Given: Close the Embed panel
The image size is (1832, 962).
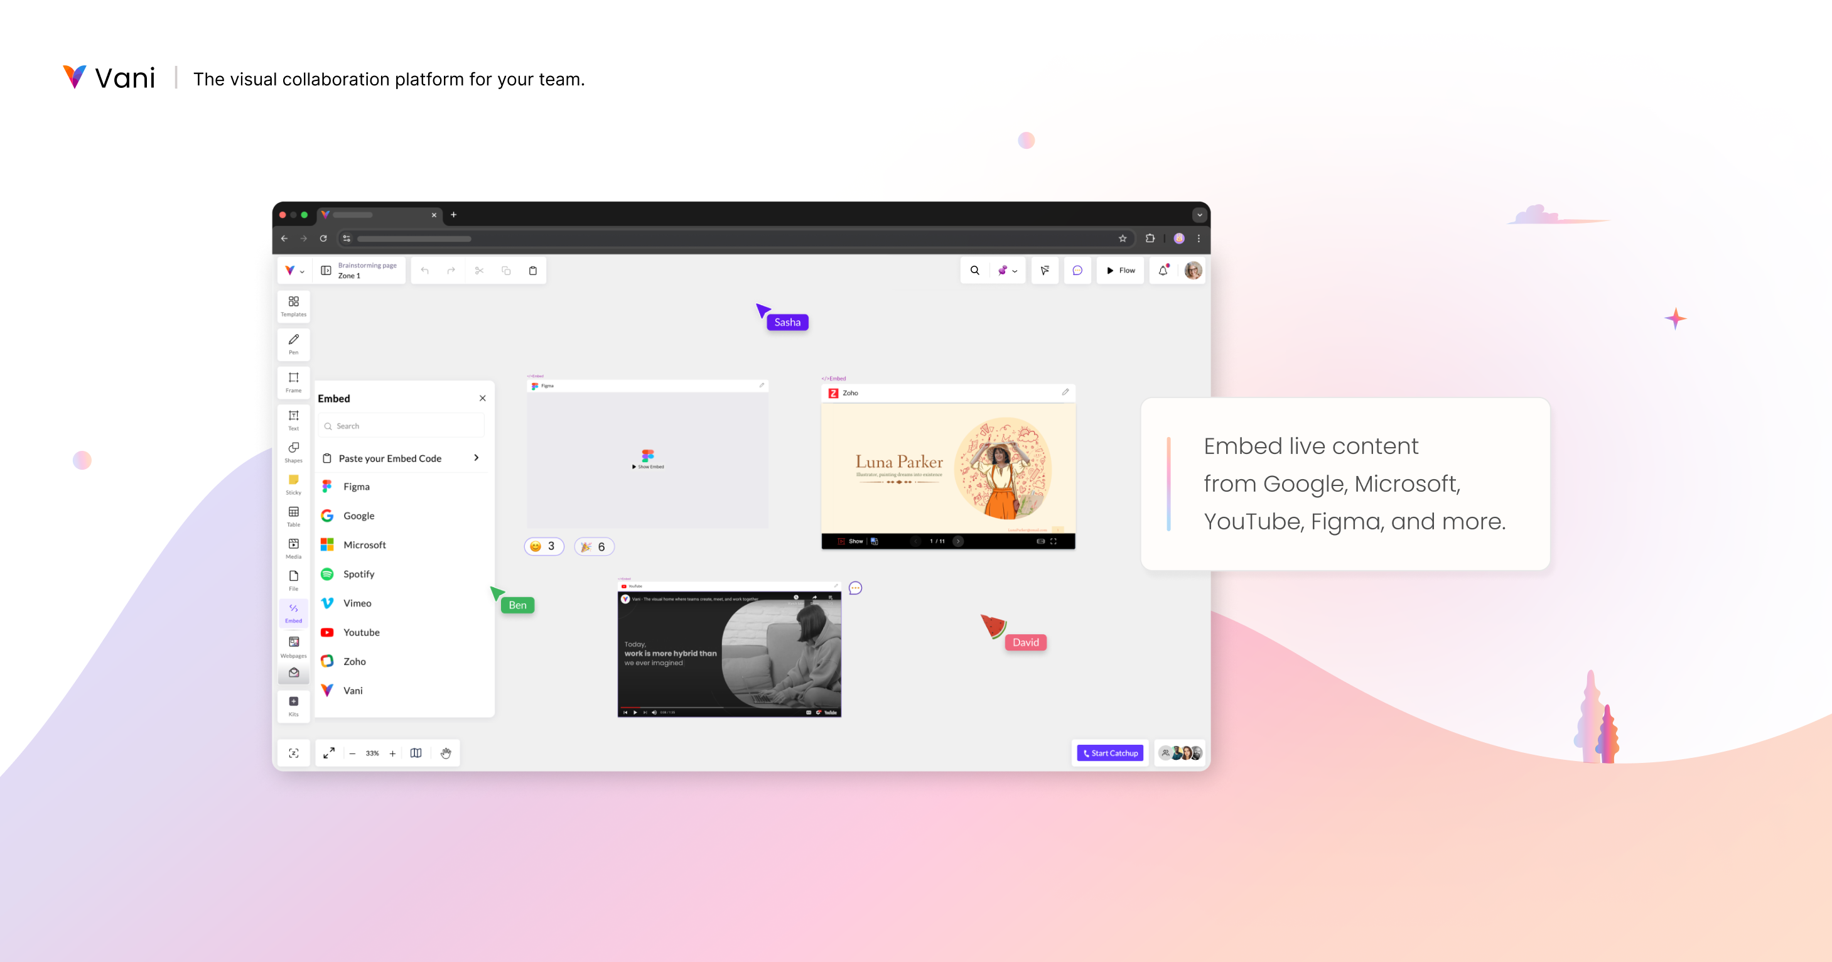Looking at the screenshot, I should [x=482, y=399].
